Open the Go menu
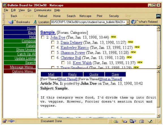Image resolution: width=163 pixels, height=125 pixels. (x=29, y=10)
